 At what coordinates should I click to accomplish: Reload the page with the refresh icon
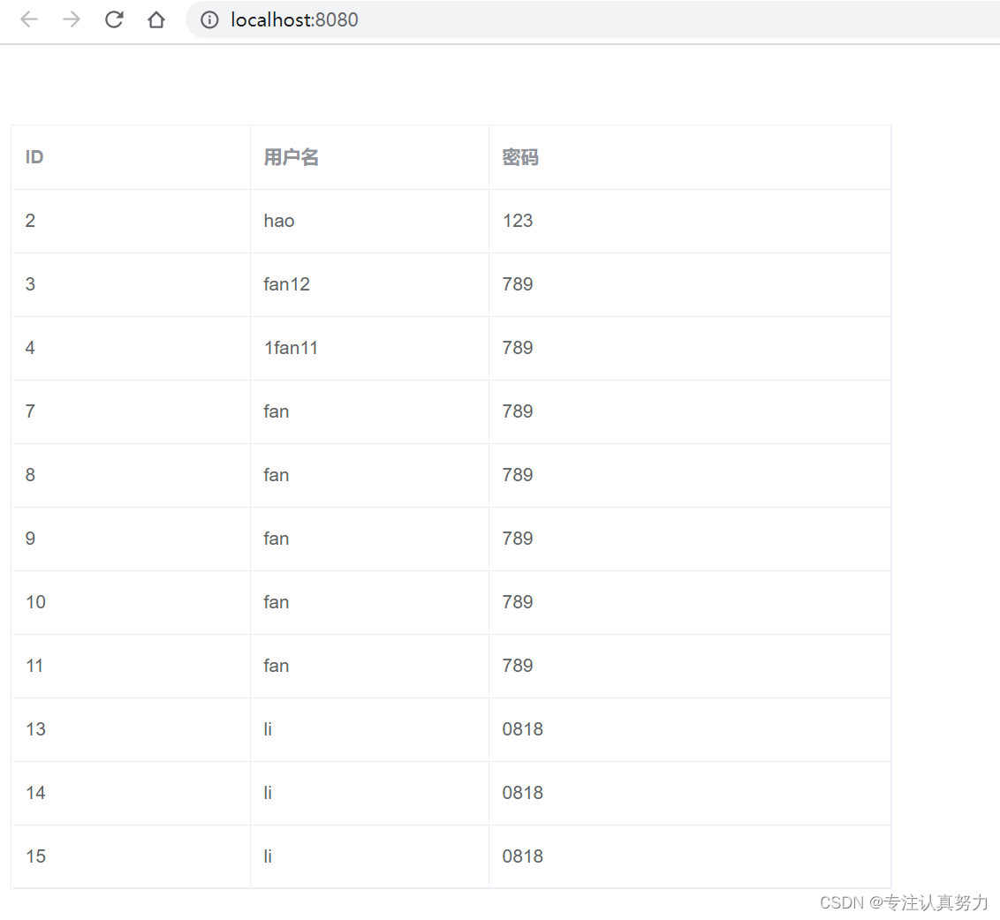point(114,19)
